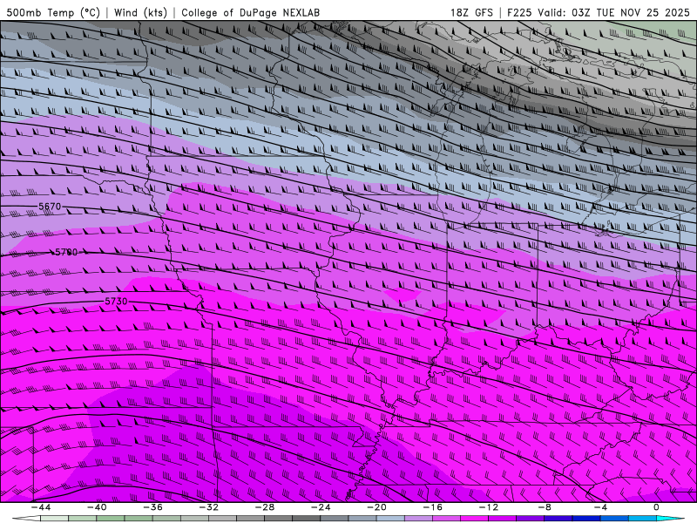Click the -16 color scale label
697x523 pixels.
tap(432, 507)
